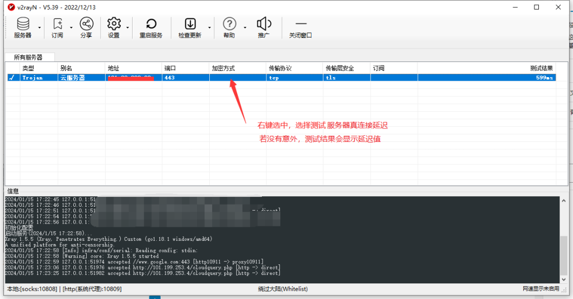Click the 云服务器 alias cell
The image size is (573, 299).
pos(82,77)
